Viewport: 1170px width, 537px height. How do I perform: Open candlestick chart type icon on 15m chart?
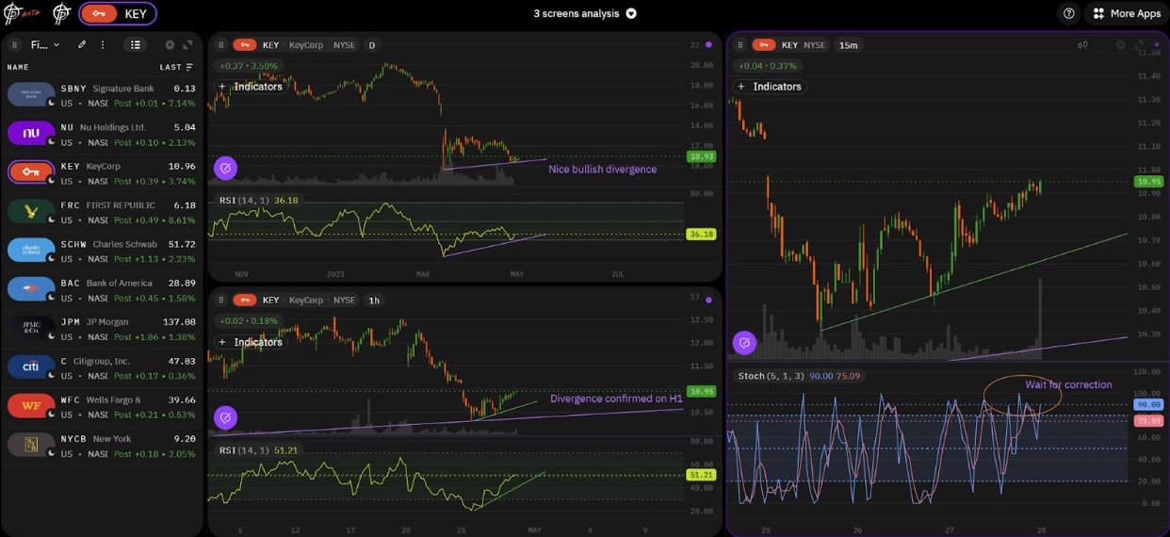[1084, 44]
